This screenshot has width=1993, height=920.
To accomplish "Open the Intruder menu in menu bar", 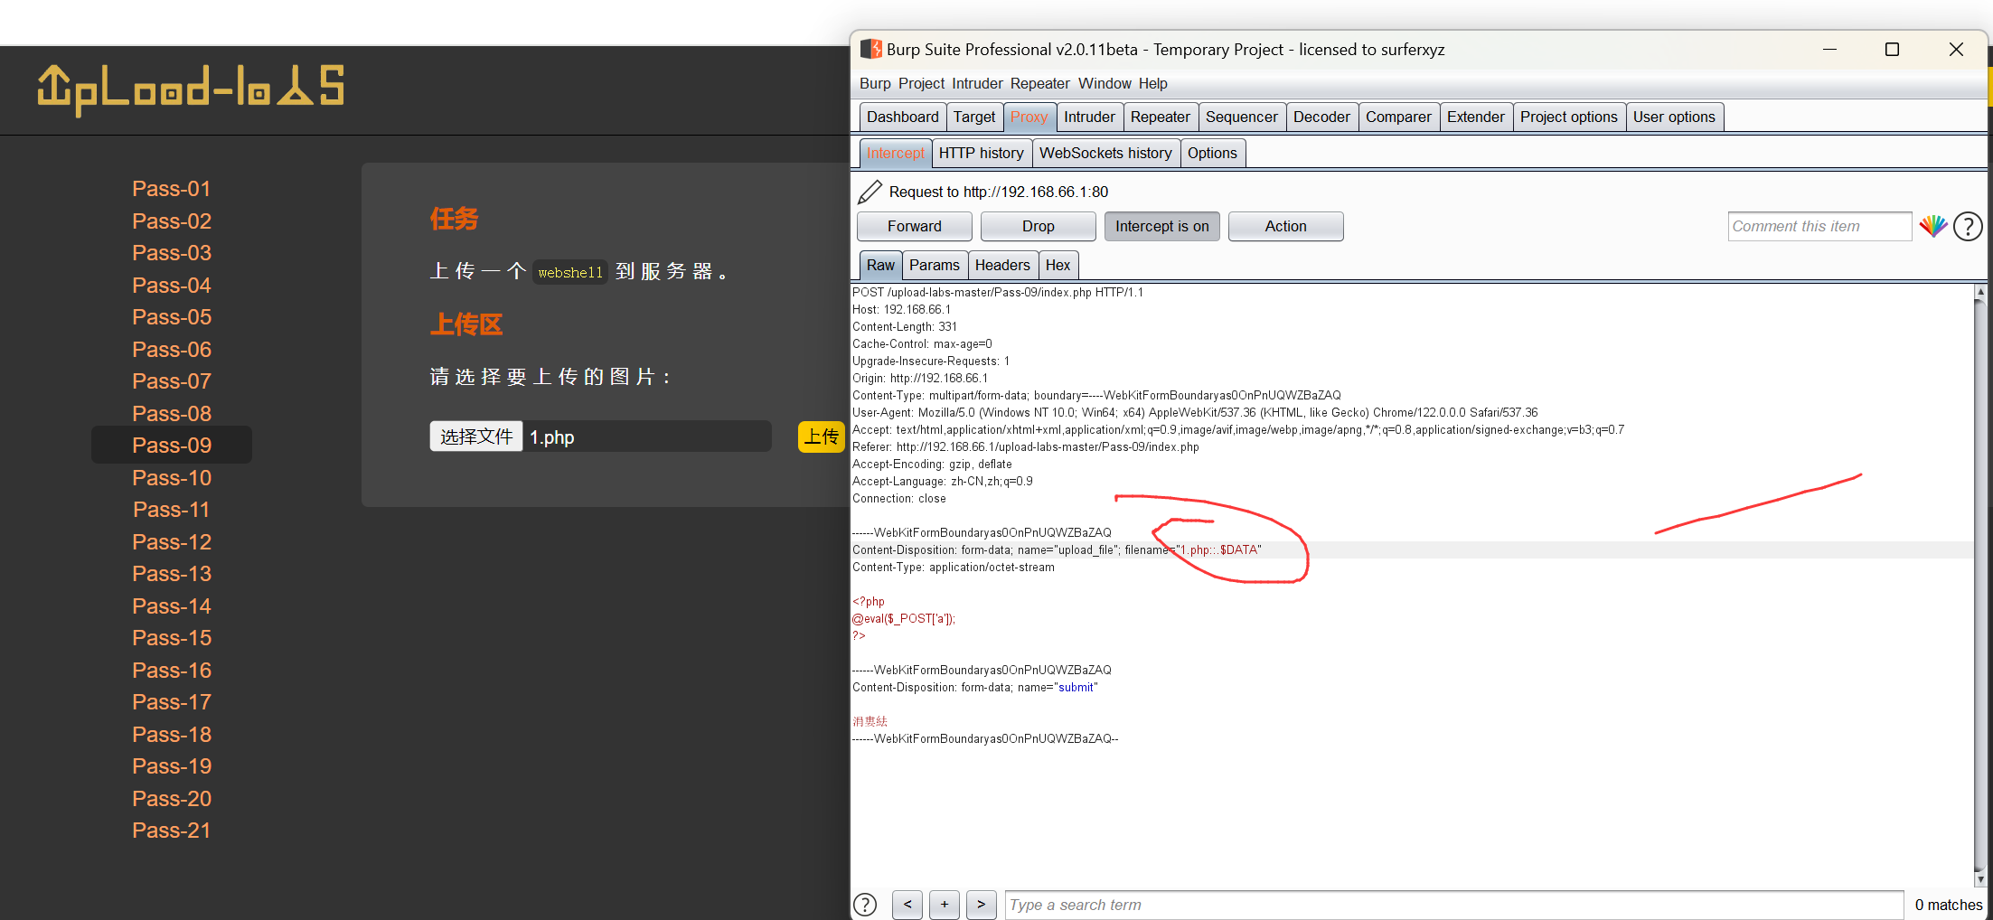I will click(977, 83).
